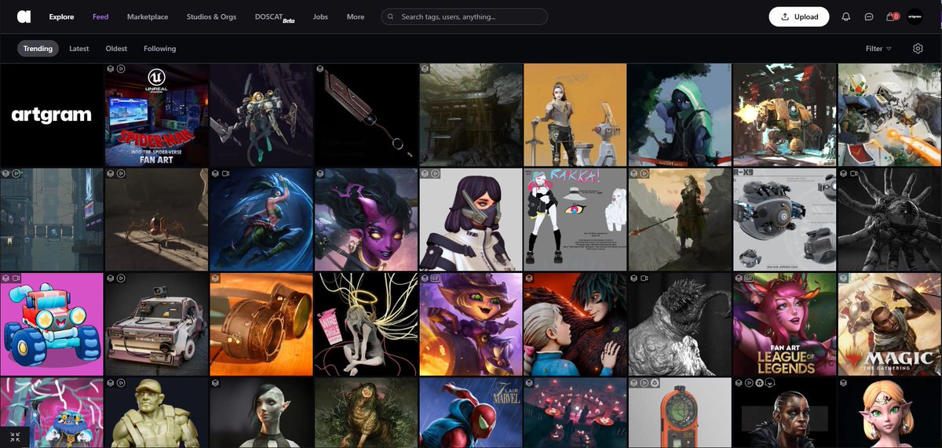
Task: Open the dreadnought mech firing thumbnail
Action: point(784,115)
